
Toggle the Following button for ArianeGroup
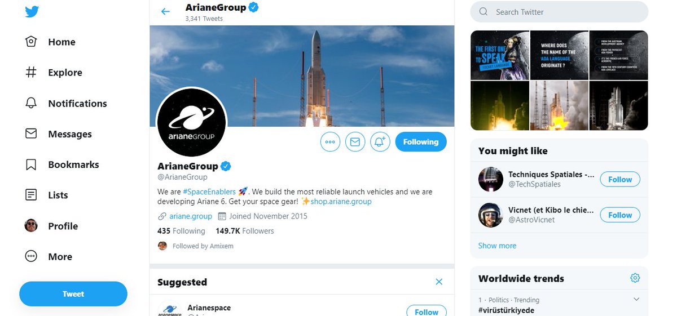tap(421, 142)
